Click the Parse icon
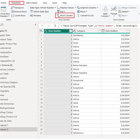Viewport: 140px width, 139px height. pyautogui.click(x=120, y=16)
